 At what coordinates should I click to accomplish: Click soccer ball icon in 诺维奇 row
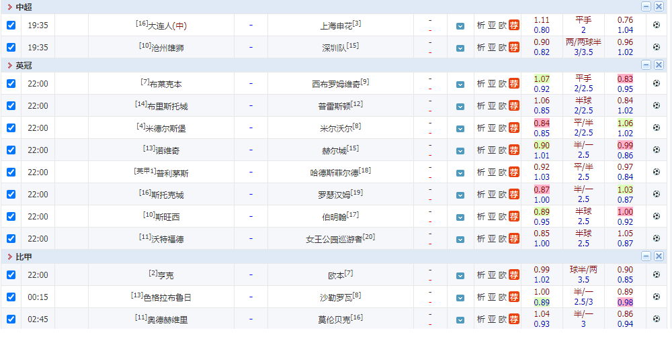[656, 150]
